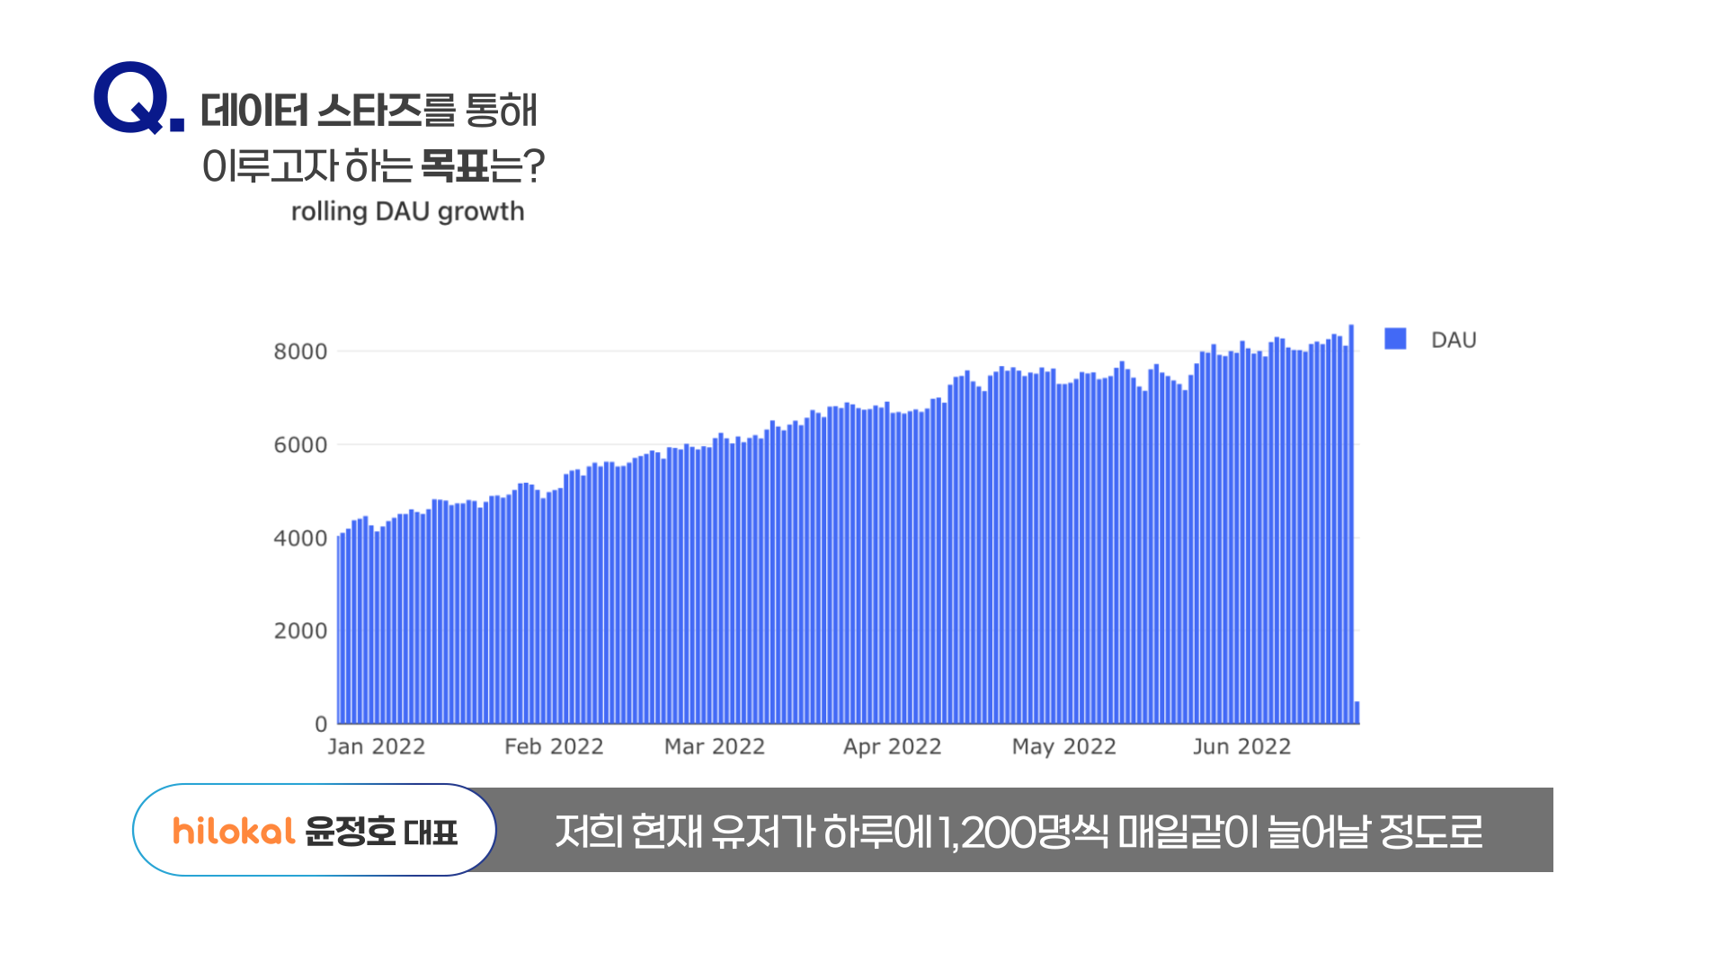Click the orange hilokal logo text
1726x971 pixels.
(233, 831)
